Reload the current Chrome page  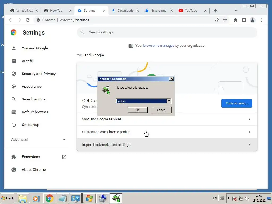[28, 20]
